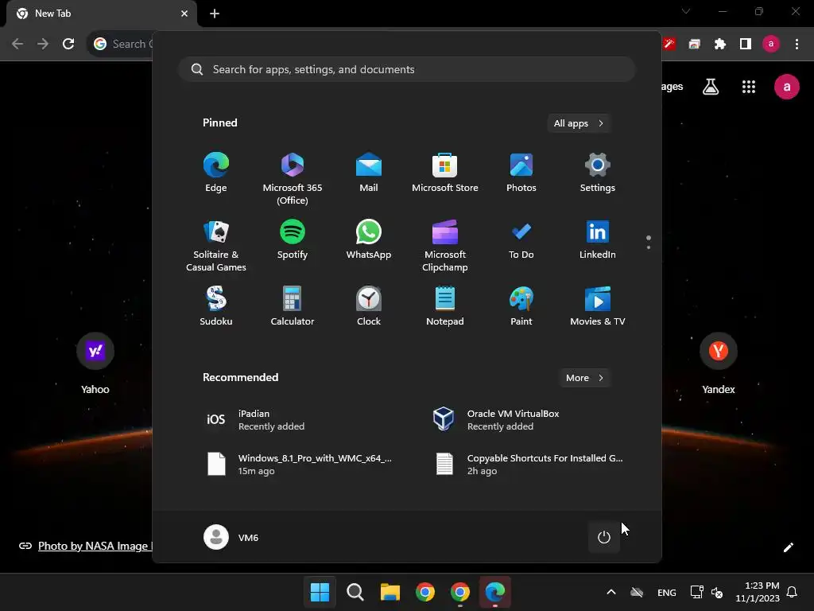Close the New Tab tab
814x611 pixels.
[184, 14]
